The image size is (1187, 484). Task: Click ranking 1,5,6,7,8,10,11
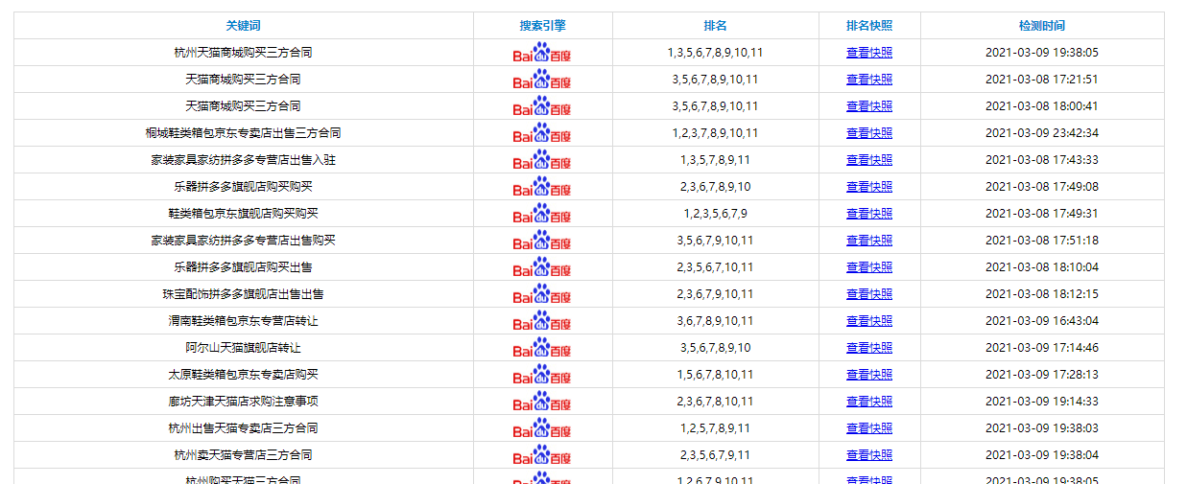(715, 375)
